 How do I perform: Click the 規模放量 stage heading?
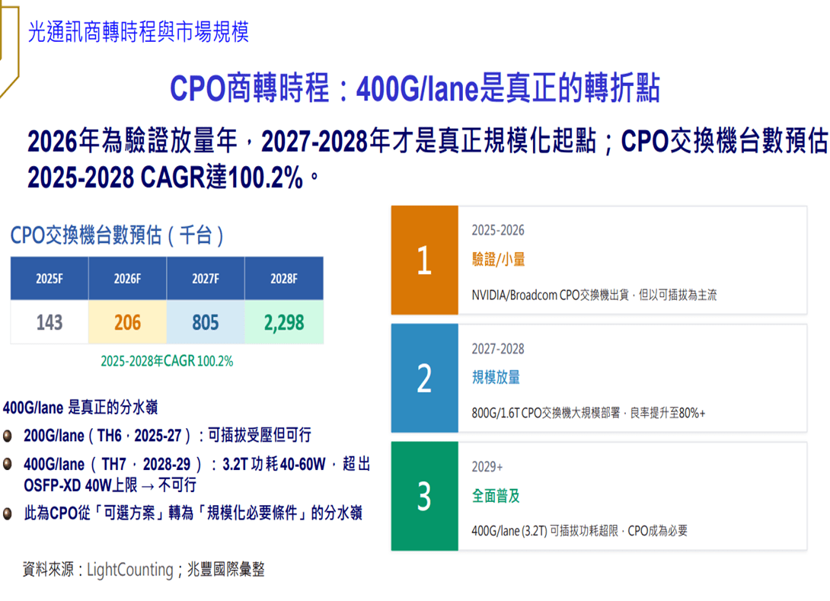[x=496, y=378]
